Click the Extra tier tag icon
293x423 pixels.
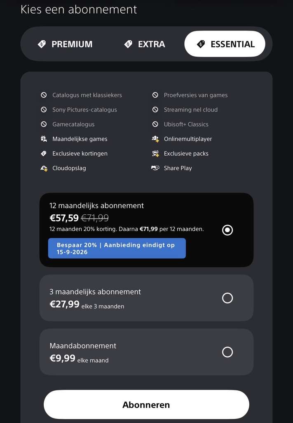coord(128,44)
